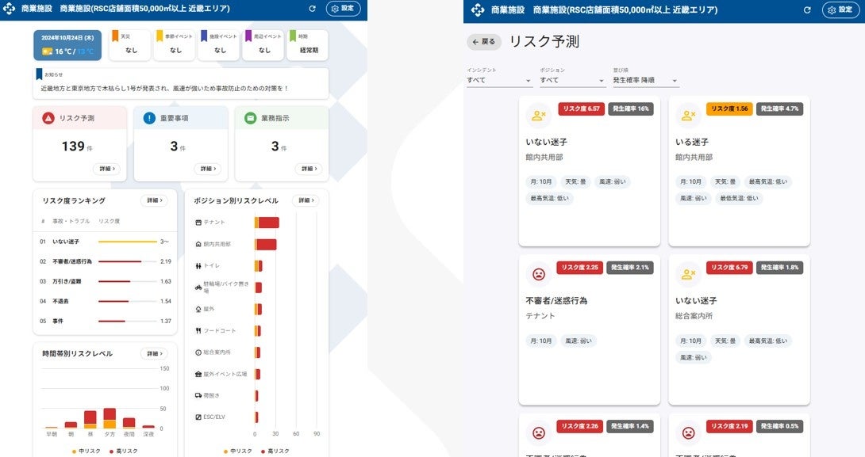This screenshot has width=865, height=457.
Task: Click the 荷捌き truck icon
Action: pyautogui.click(x=198, y=395)
